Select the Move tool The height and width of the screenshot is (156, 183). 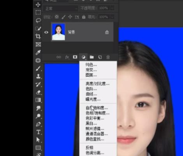pyautogui.click(x=38, y=5)
